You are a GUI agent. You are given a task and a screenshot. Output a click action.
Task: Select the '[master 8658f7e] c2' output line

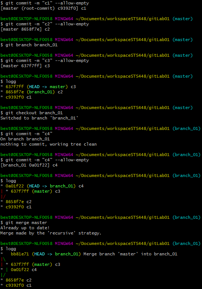pos(25,29)
